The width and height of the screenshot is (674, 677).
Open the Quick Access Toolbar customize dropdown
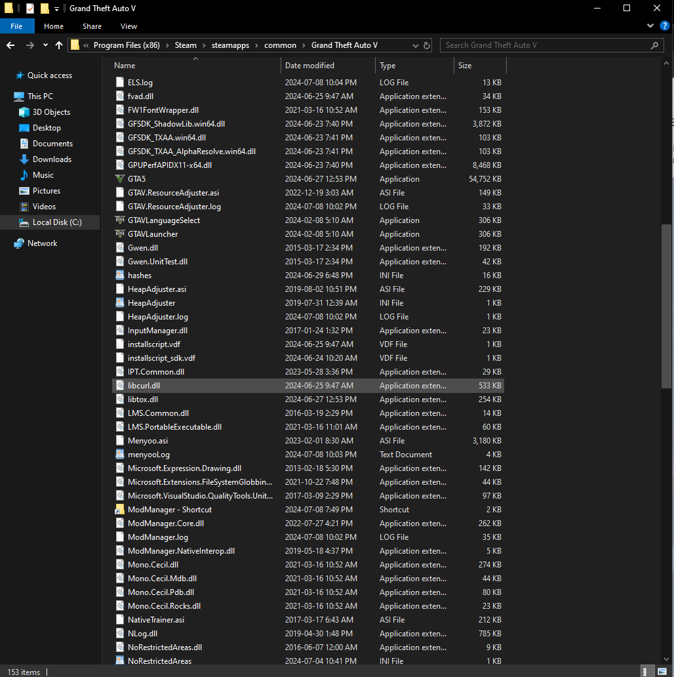57,9
